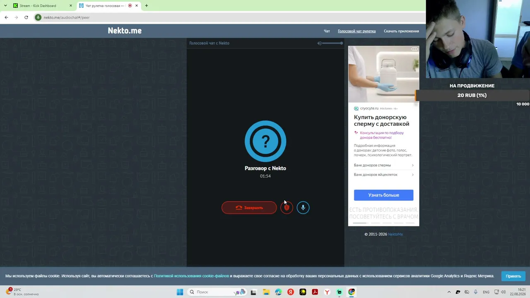
Task: Open the Windows Start menu
Action: (x=180, y=292)
